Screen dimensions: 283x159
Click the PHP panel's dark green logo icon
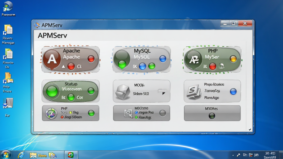[194, 59]
